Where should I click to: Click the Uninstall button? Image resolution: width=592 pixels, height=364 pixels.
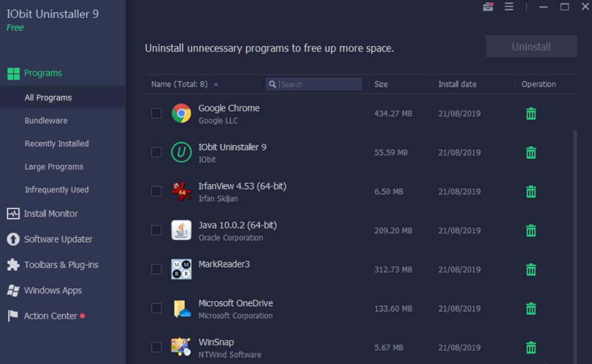[531, 47]
